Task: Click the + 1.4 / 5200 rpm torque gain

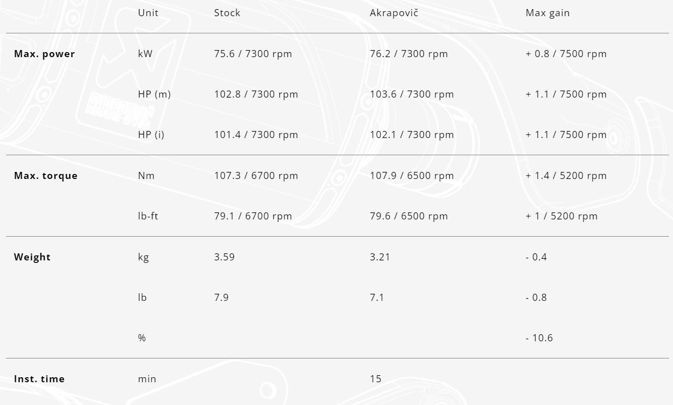Action: click(566, 176)
